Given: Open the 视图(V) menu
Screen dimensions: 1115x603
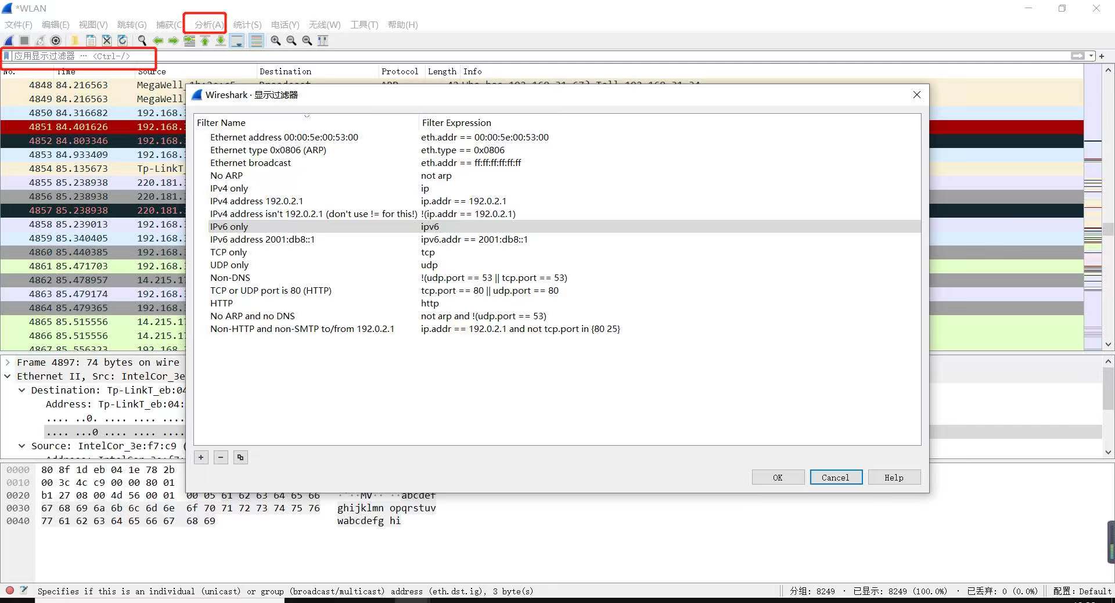Looking at the screenshot, I should point(93,24).
